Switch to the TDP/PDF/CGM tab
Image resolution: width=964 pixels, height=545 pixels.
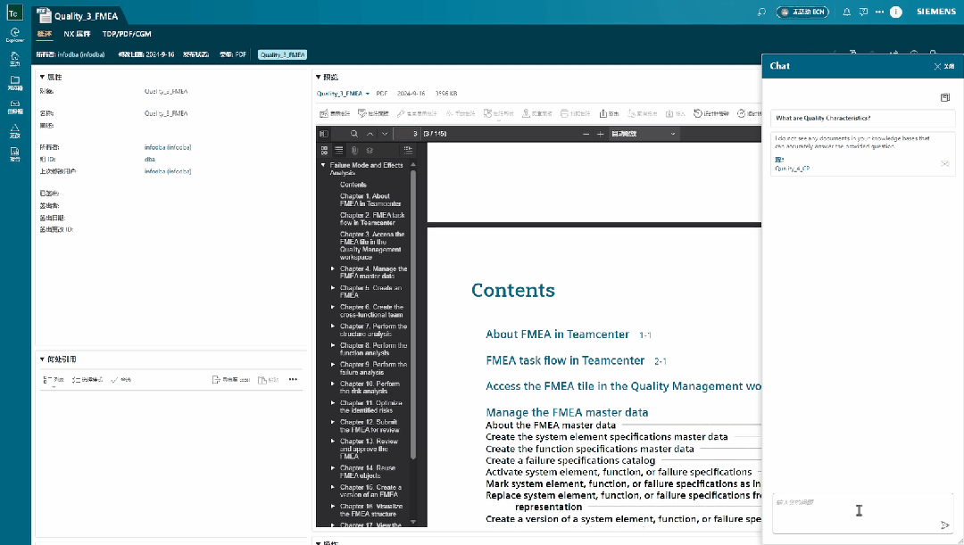point(127,34)
